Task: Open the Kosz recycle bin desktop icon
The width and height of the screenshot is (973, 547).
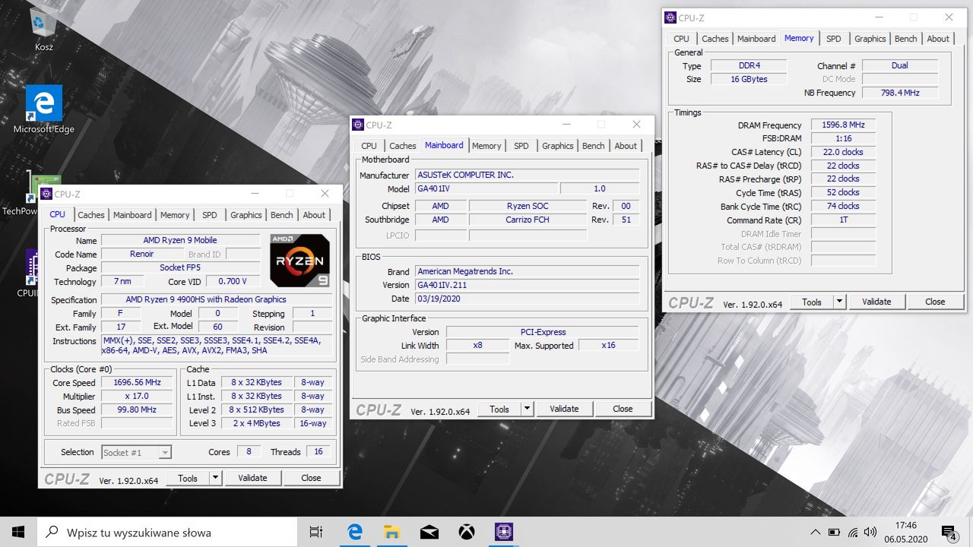Action: tap(43, 29)
